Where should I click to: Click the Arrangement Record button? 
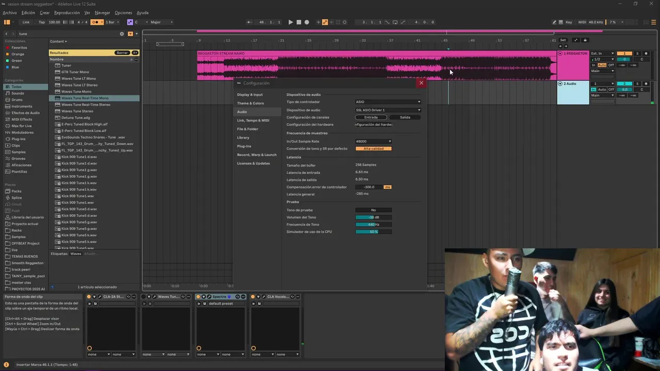click(x=307, y=22)
